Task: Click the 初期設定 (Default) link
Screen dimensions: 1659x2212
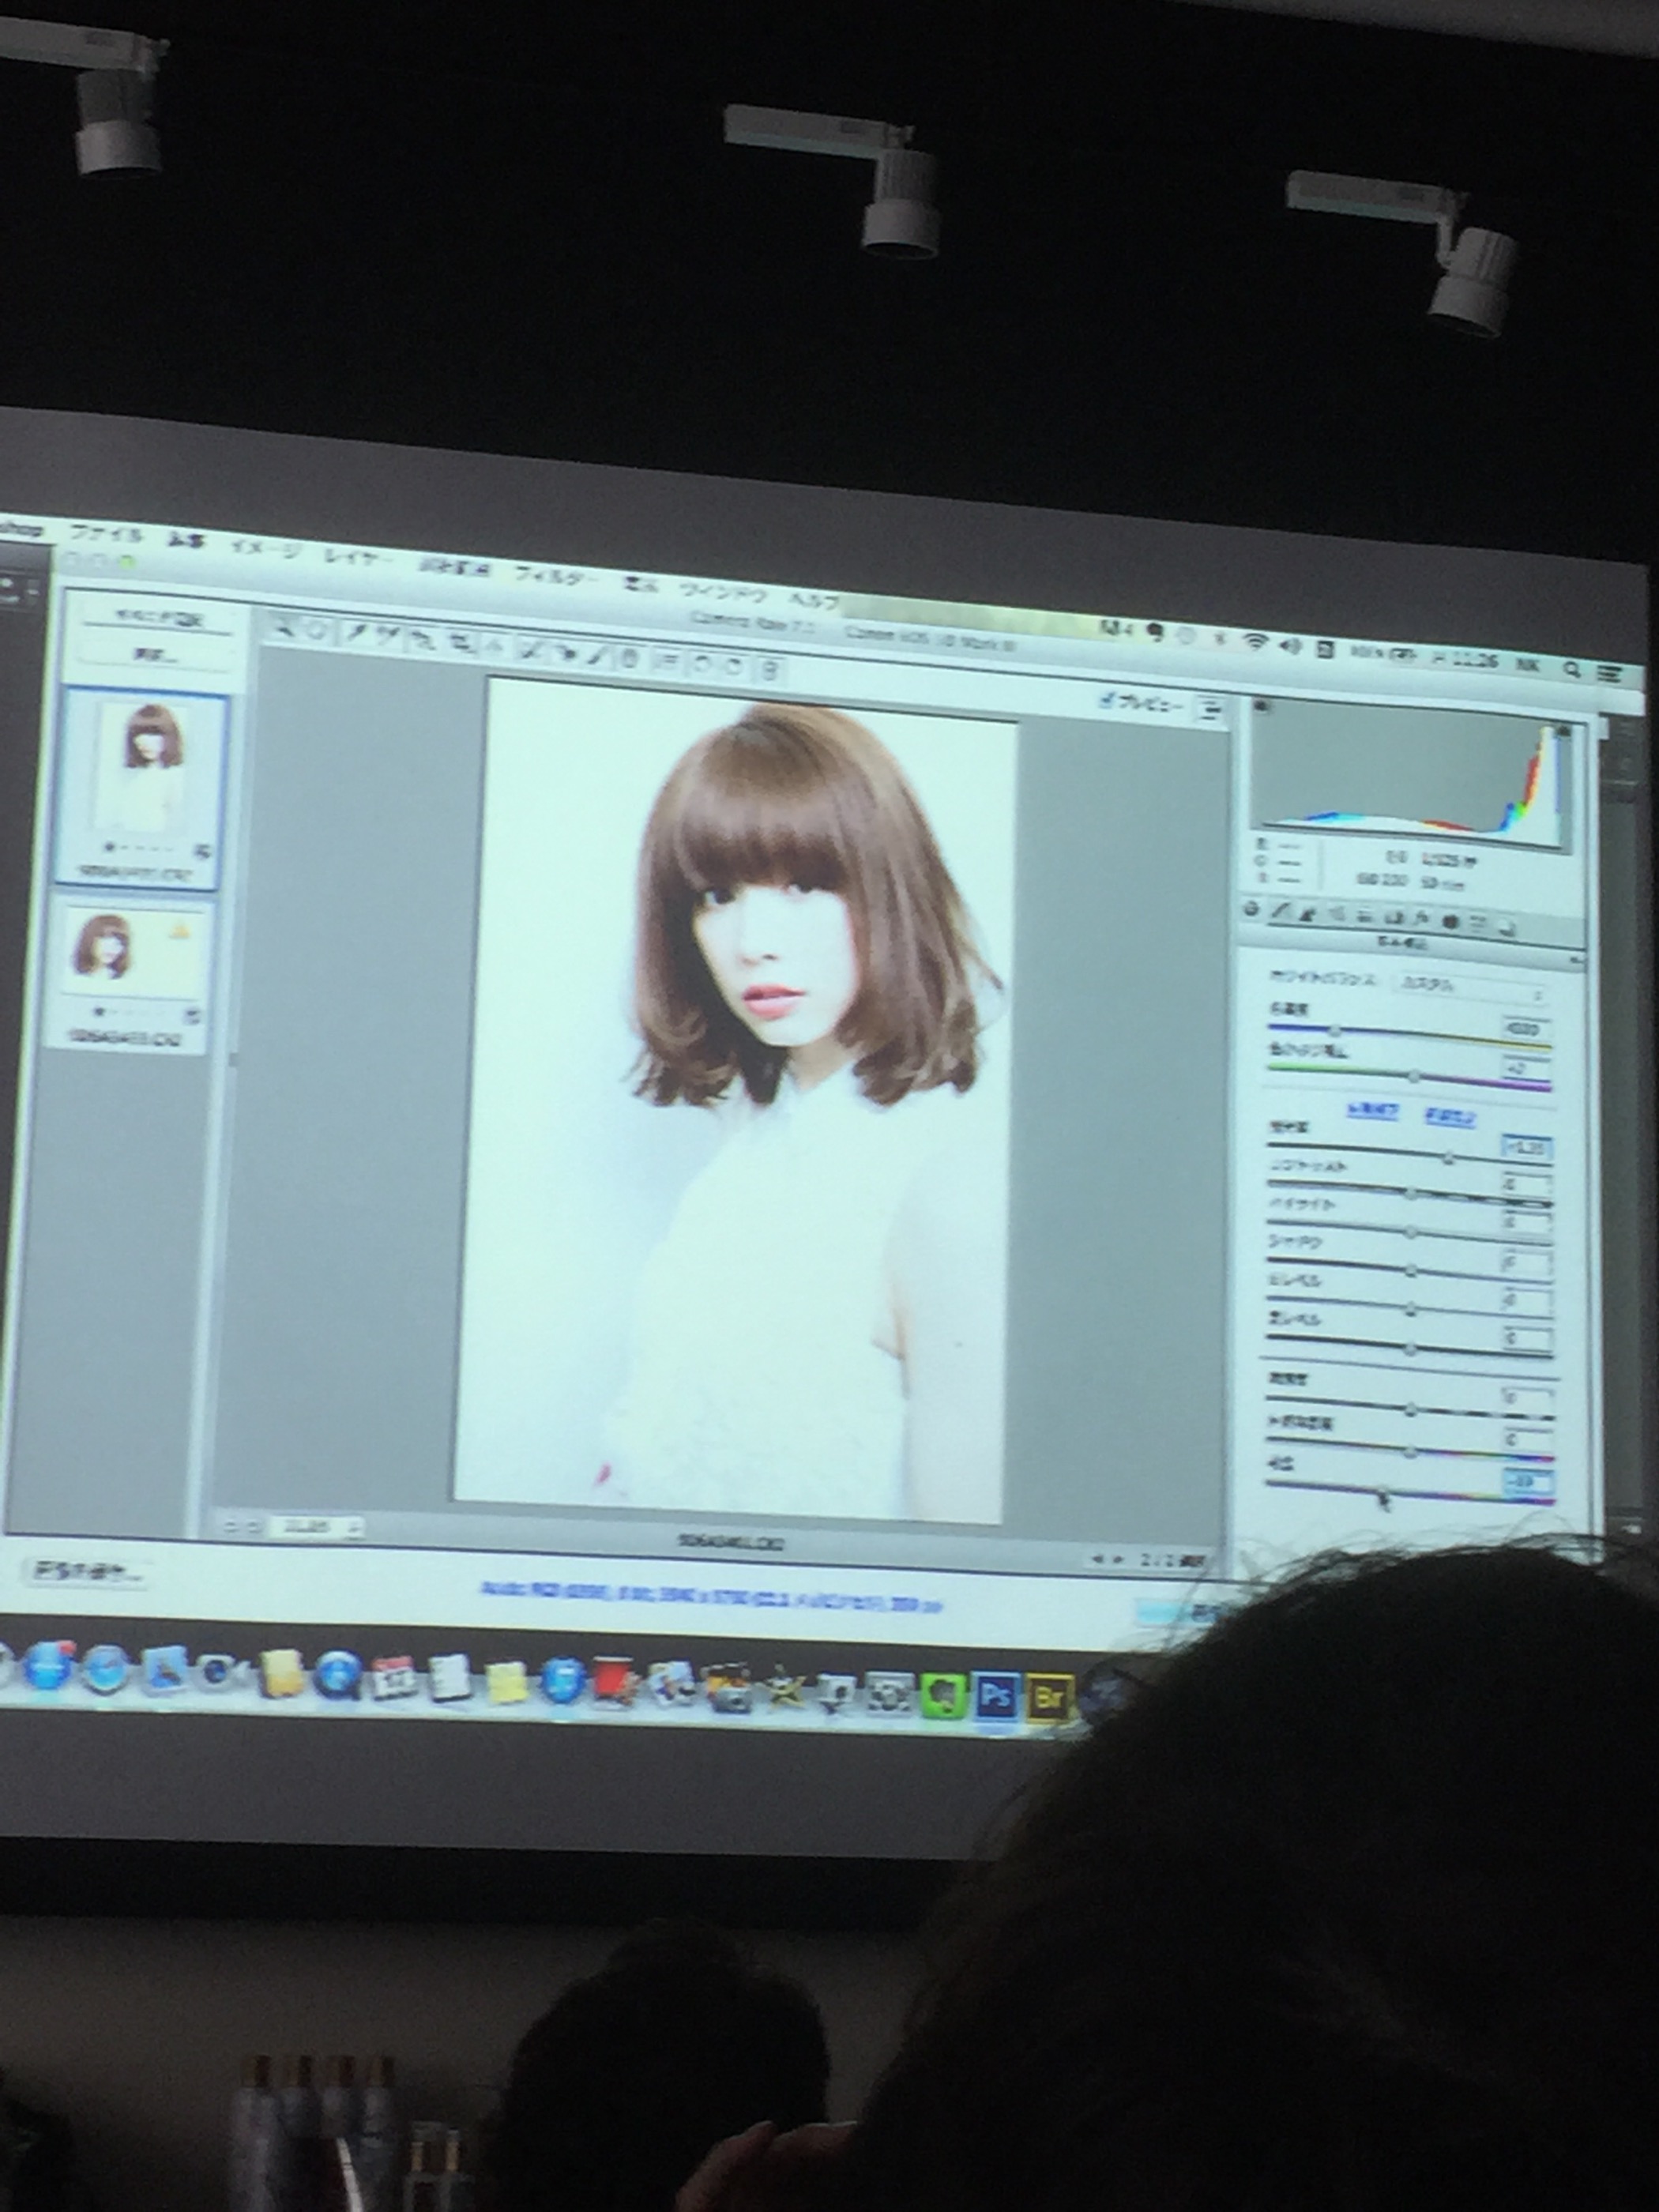Action: tap(1450, 1118)
